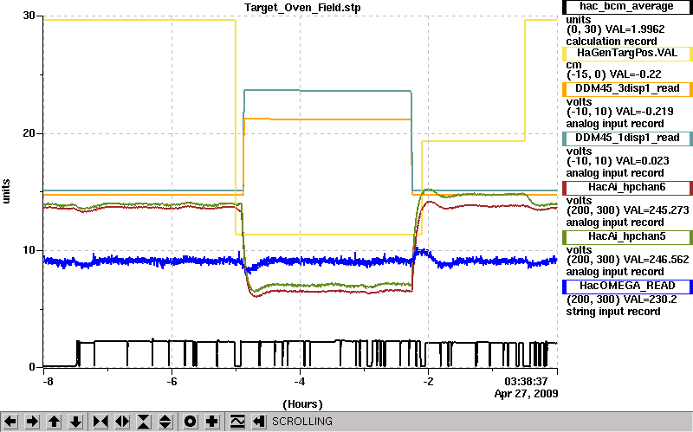Click the Apr 27, 2009 date
Screen dimensions: 693x432
pos(526,394)
